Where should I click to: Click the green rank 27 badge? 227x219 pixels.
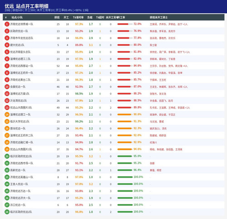(x=7, y=205)
